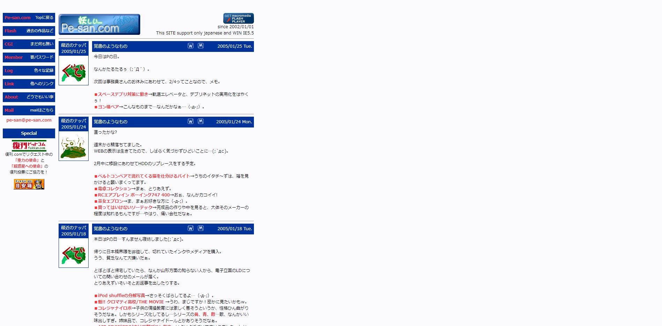Image resolution: width=662 pixels, height=326 pixels.
Task: Go to the Member password section
Action: pos(29,57)
